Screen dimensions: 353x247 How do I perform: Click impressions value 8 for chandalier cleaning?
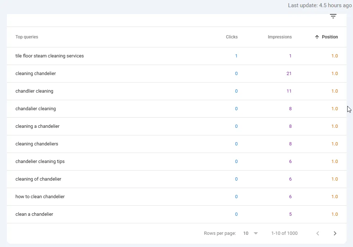tap(290, 109)
